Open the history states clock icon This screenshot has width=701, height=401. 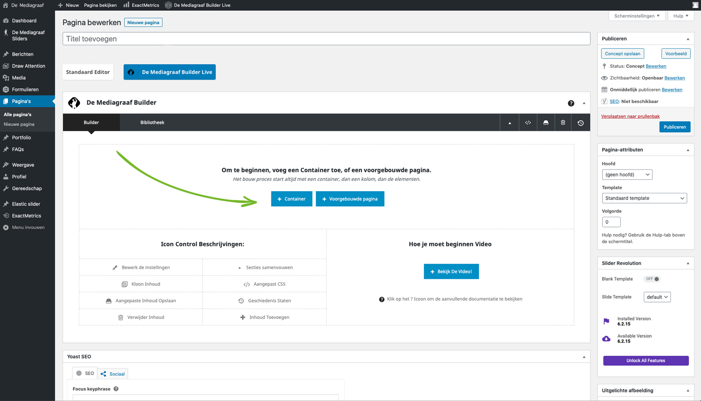580,123
